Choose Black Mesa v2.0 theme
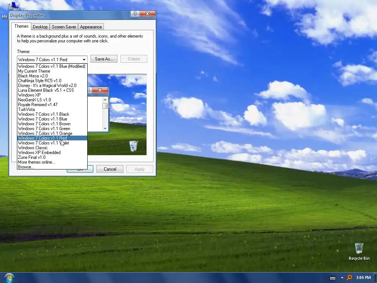Image resolution: width=377 pixels, height=283 pixels. tap(52, 76)
